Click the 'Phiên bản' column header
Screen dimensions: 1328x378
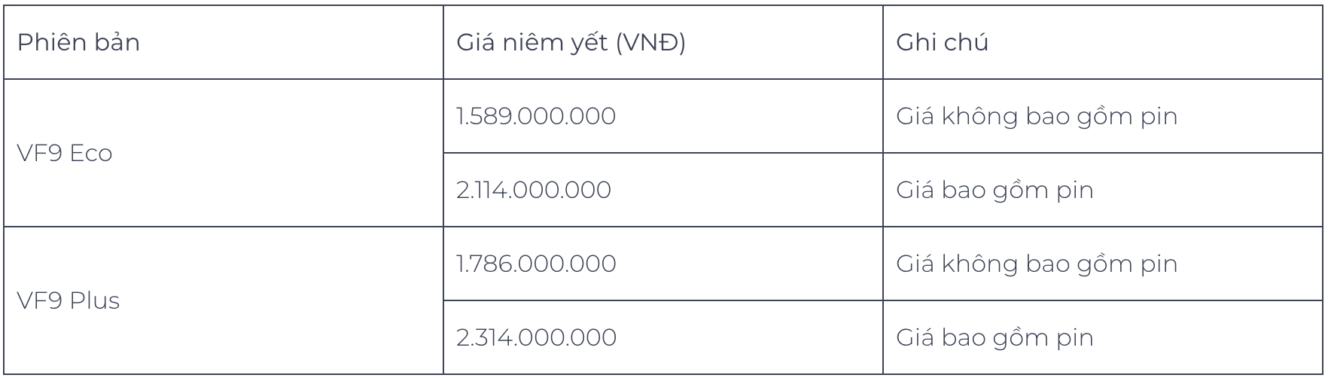pos(78,43)
